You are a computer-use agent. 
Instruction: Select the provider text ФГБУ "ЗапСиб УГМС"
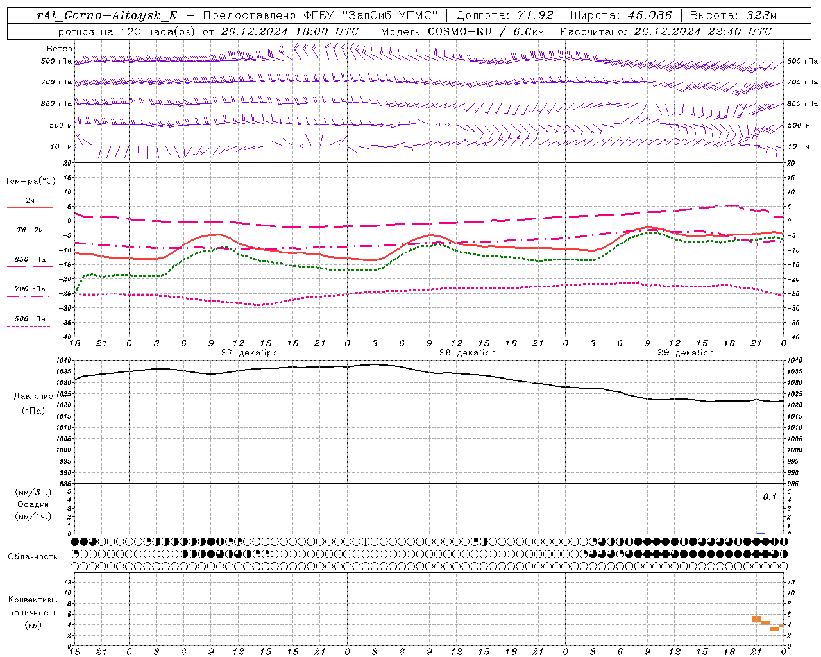point(370,15)
